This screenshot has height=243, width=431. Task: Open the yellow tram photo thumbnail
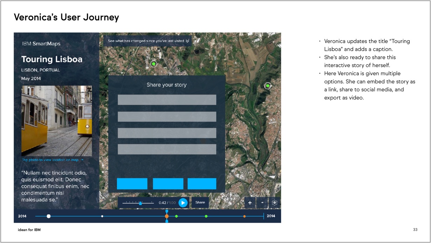point(56,121)
